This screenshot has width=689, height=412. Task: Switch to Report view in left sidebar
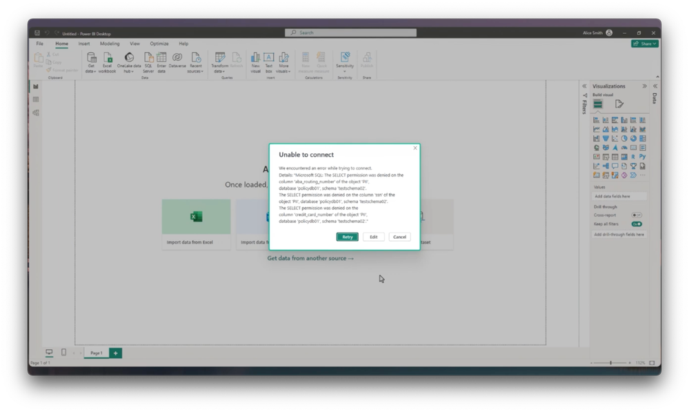point(36,87)
